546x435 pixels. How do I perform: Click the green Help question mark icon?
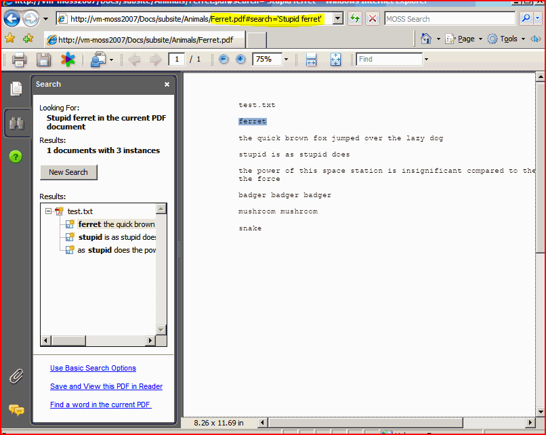pyautogui.click(x=16, y=157)
